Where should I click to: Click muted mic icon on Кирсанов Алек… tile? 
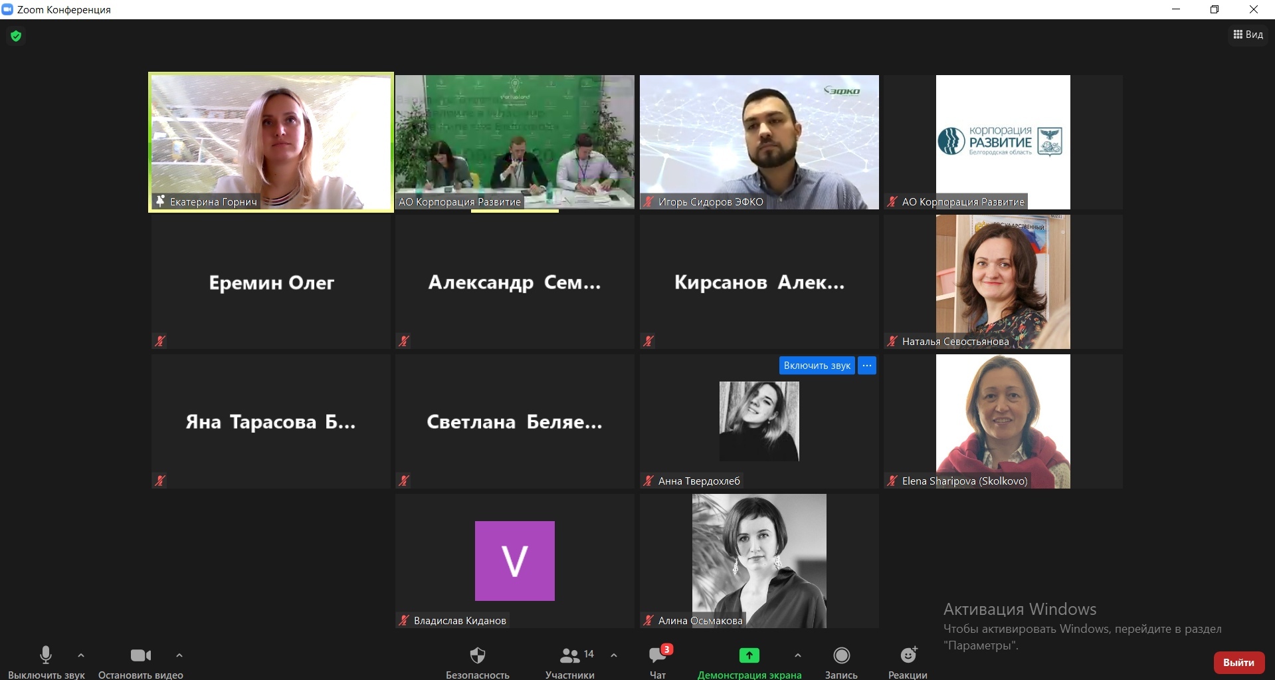coord(648,341)
